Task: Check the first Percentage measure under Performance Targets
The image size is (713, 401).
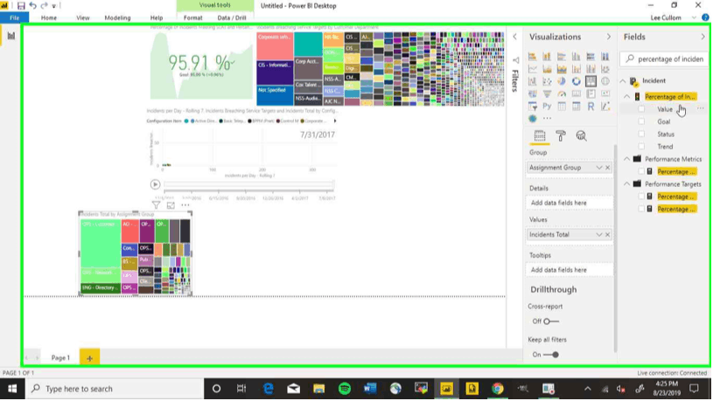Action: point(641,197)
